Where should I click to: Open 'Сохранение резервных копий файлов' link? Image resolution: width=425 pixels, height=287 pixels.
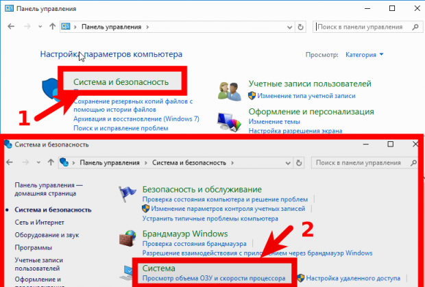point(133,105)
